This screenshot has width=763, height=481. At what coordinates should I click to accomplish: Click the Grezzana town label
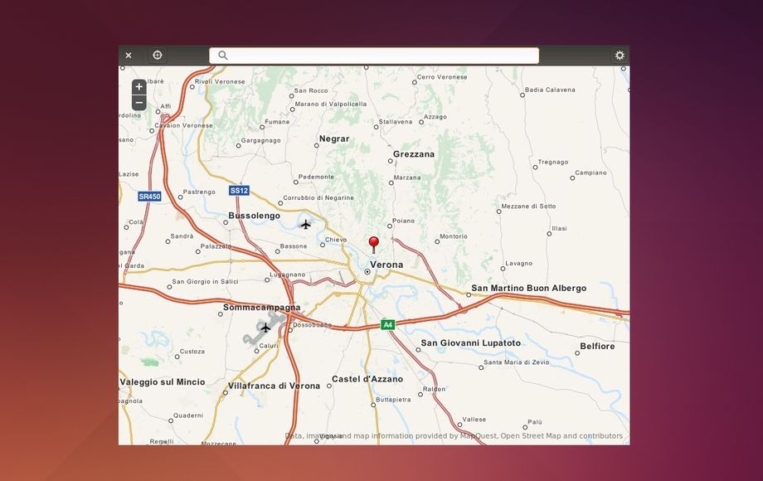click(x=414, y=154)
